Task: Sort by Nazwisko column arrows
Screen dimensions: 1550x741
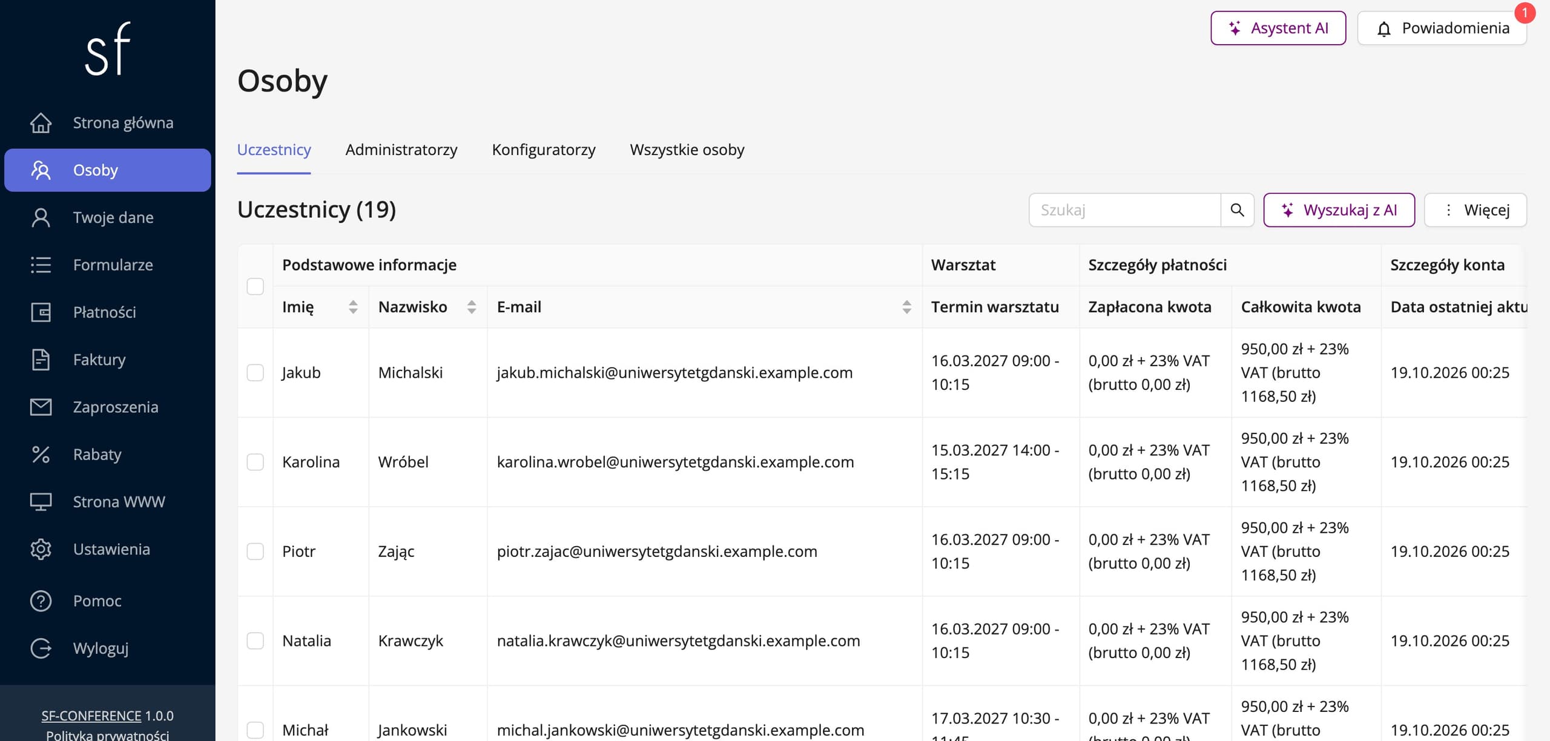Action: pyautogui.click(x=472, y=307)
